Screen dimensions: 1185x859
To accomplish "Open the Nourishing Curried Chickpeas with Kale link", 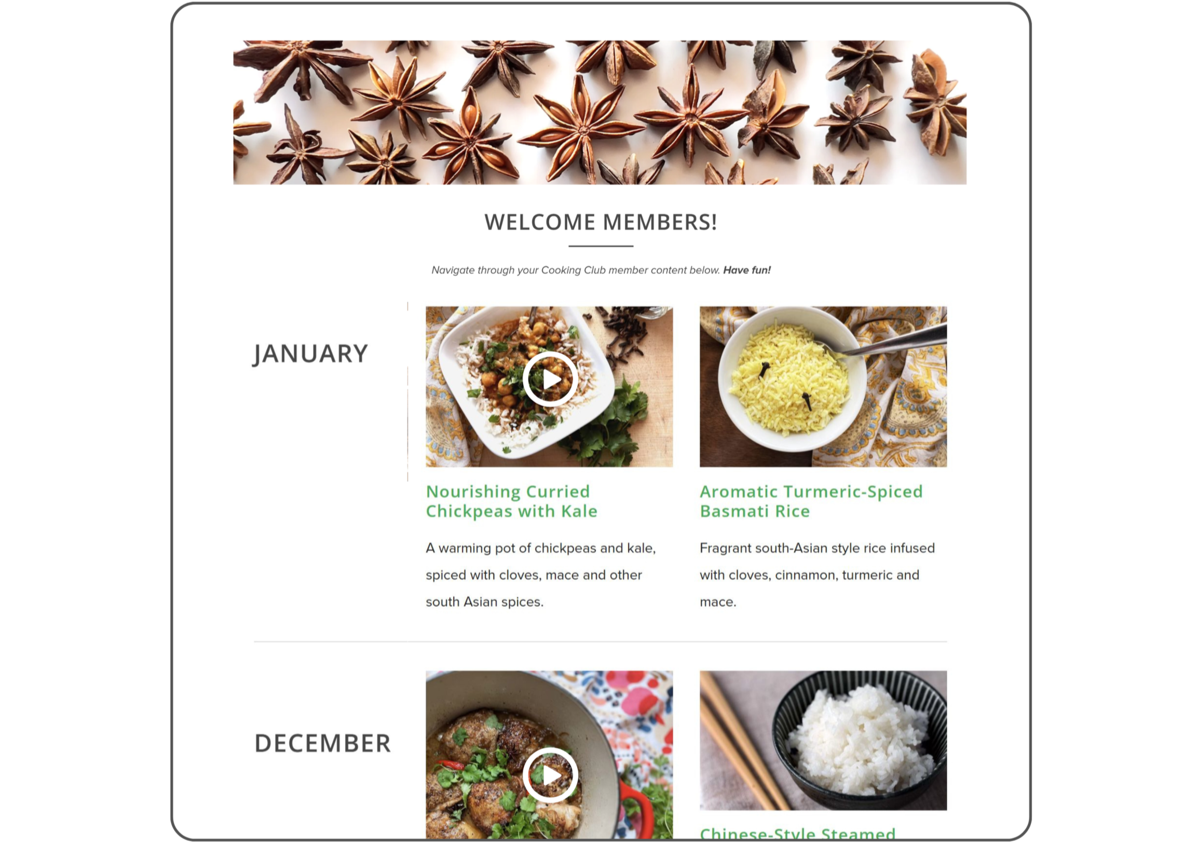I will coord(511,501).
